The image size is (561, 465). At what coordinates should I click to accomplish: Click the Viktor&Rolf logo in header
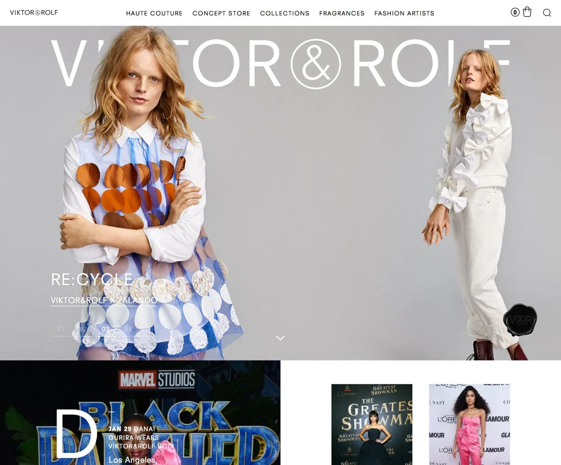click(x=34, y=13)
